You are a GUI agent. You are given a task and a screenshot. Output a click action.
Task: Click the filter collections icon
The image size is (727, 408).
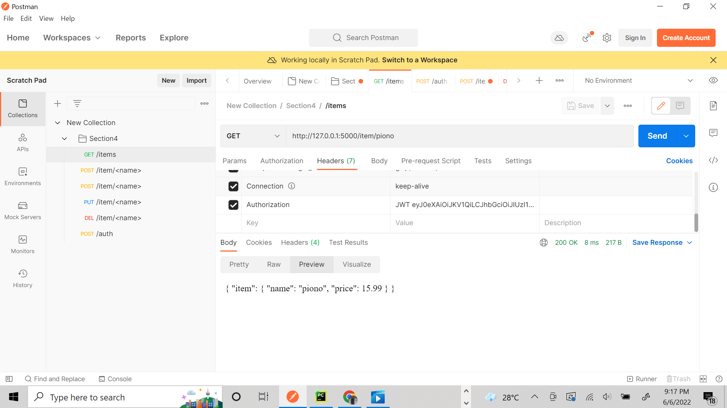pos(77,104)
